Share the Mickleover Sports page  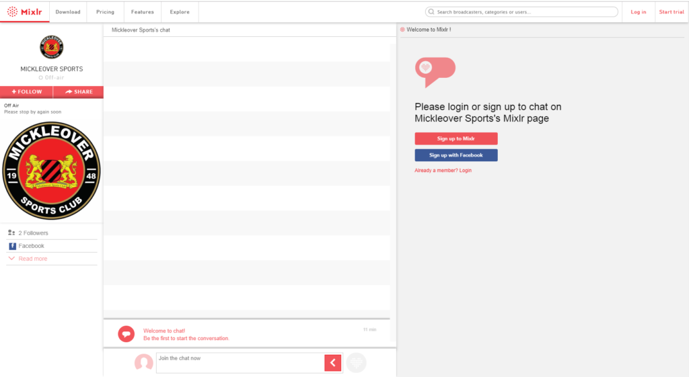[x=78, y=91]
